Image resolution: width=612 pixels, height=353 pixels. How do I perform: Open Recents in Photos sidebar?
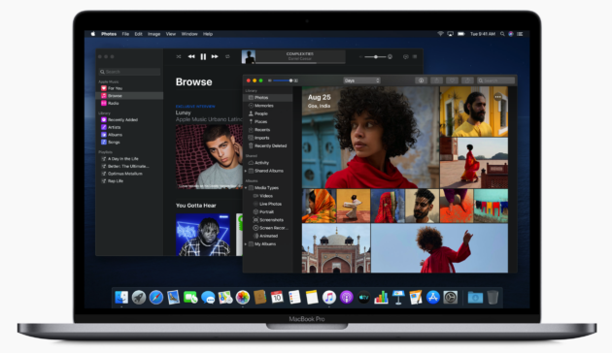(268, 130)
